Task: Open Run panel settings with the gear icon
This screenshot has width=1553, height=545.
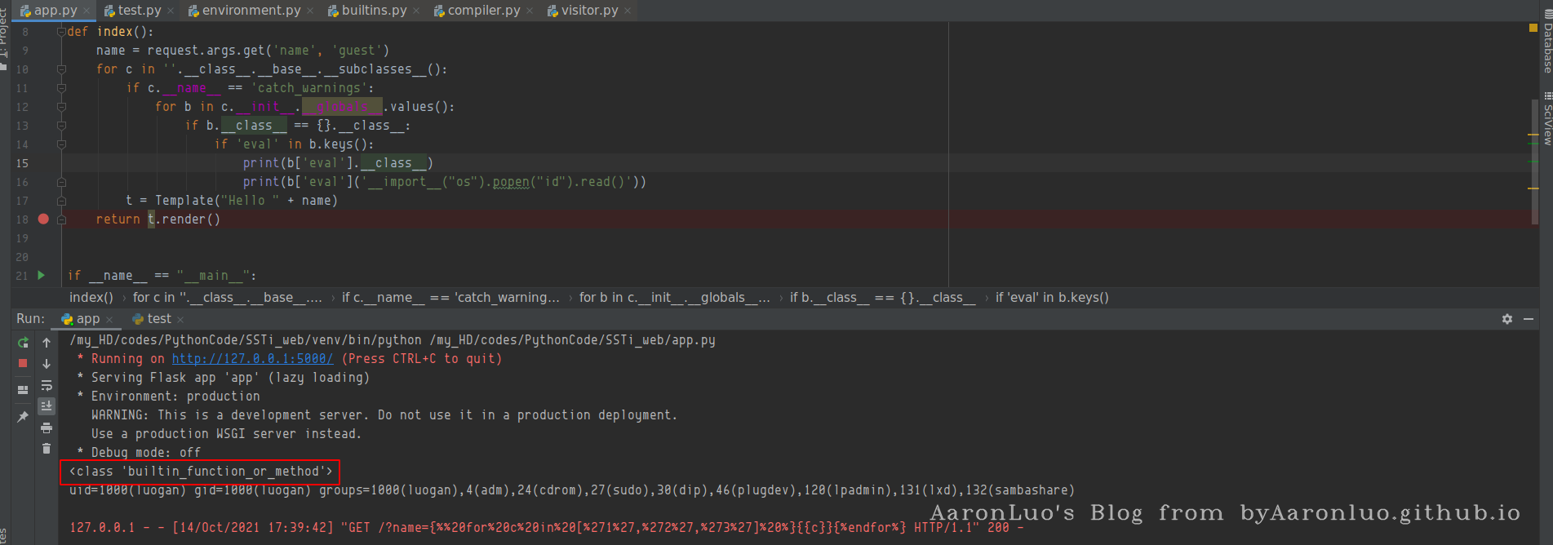Action: click(1507, 319)
